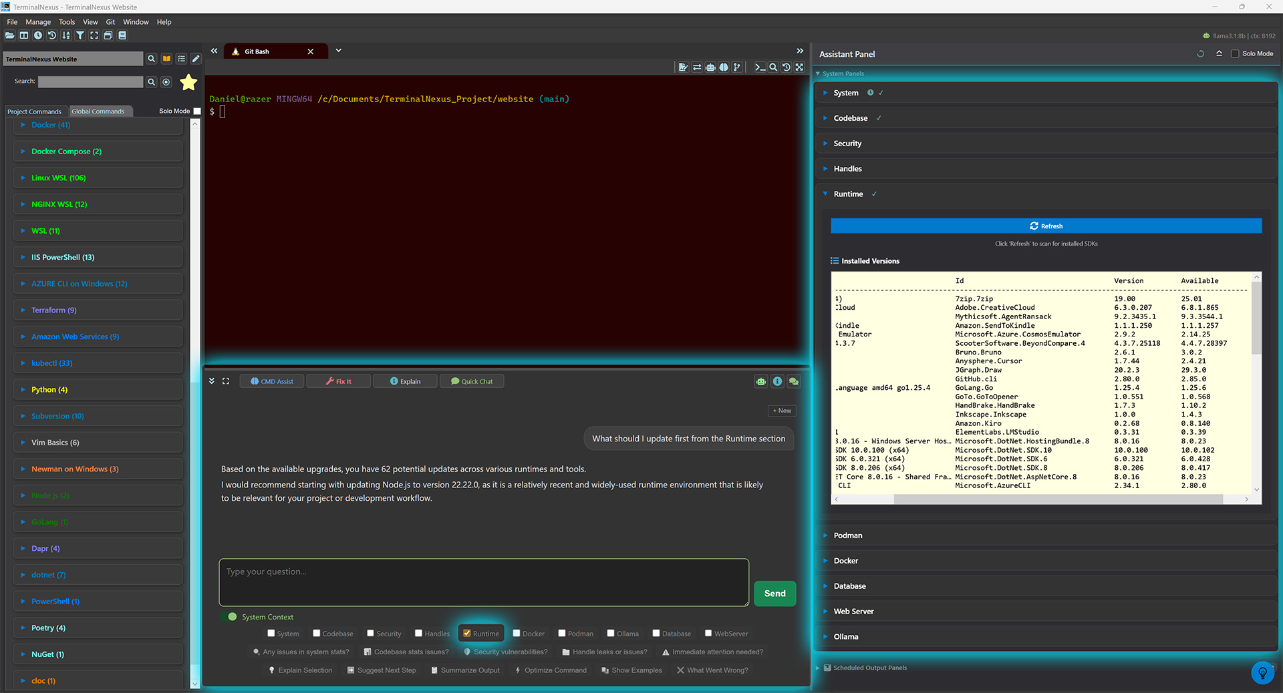This screenshot has width=1283, height=693.
Task: Open the Git menu
Action: tap(110, 21)
